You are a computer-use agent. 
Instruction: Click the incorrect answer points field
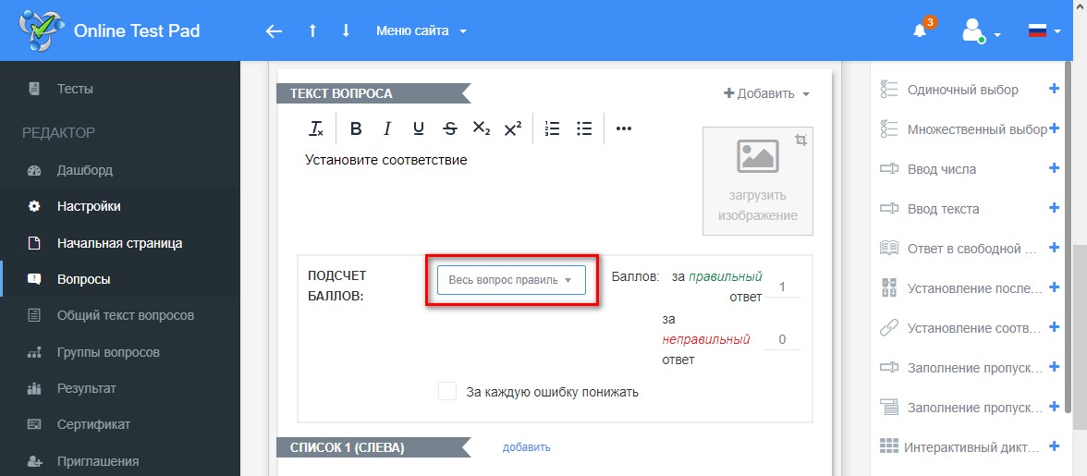tap(782, 339)
